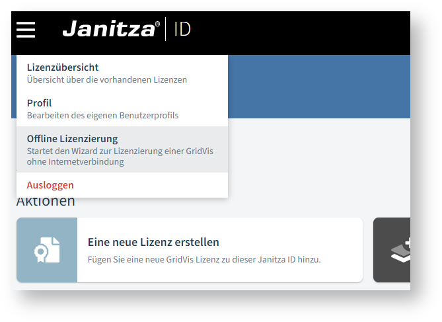Start the Offline Lizenzierung wizard

click(122, 149)
